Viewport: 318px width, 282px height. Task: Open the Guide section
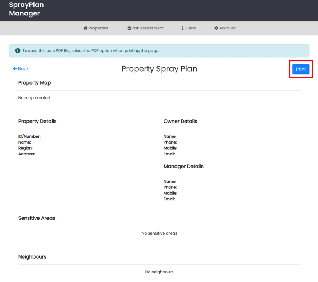click(x=190, y=28)
